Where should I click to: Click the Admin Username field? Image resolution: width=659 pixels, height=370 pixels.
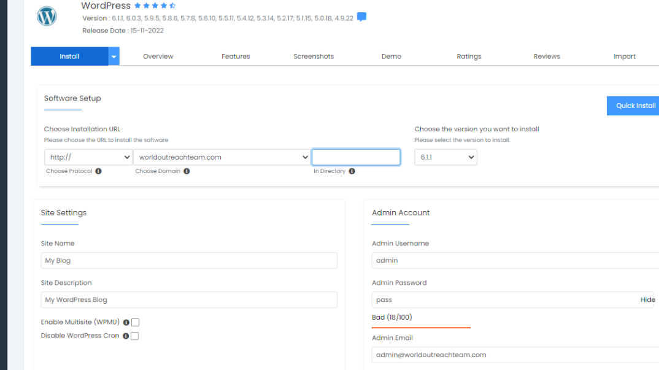(x=515, y=260)
